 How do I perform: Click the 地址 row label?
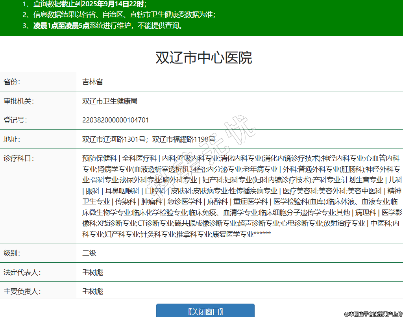[x=12, y=139]
